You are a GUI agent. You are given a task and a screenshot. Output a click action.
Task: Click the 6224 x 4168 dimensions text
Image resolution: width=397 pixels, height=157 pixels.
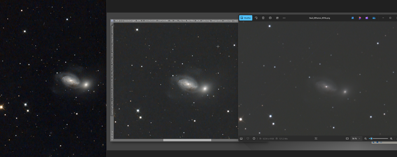tap(268, 139)
